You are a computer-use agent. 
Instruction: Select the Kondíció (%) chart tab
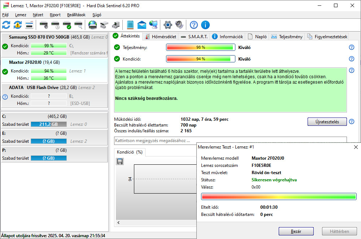pyautogui.click(x=130, y=152)
